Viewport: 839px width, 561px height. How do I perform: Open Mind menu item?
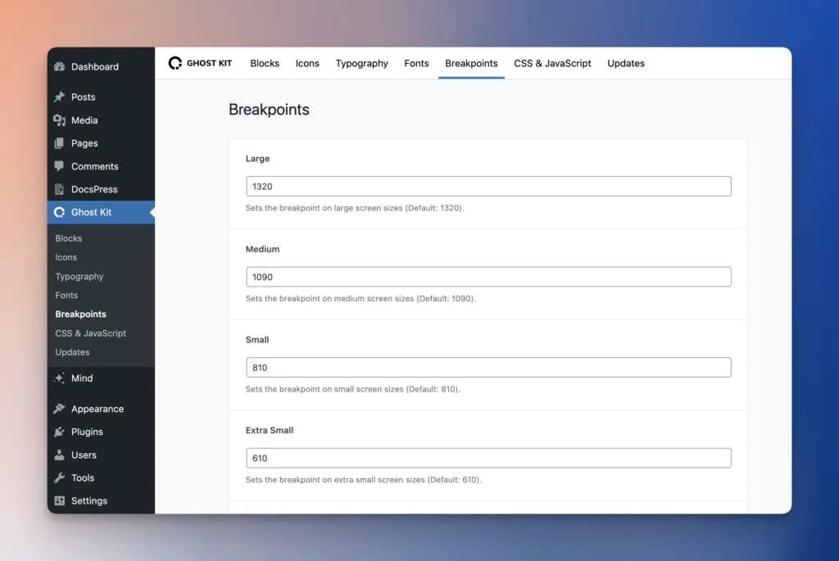click(x=82, y=378)
